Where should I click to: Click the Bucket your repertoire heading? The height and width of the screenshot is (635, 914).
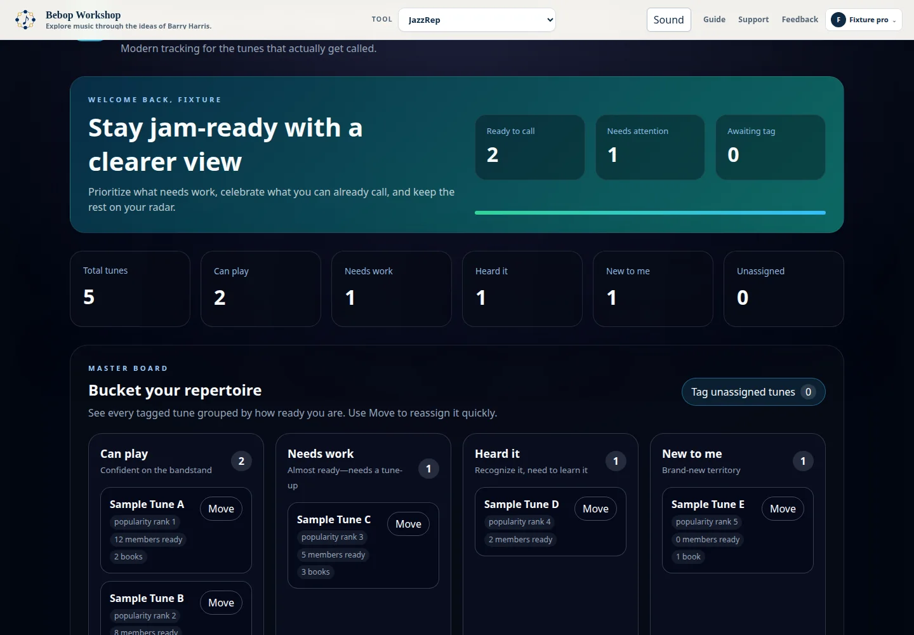coord(175,391)
